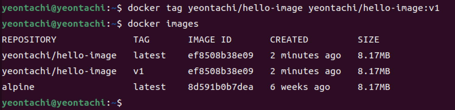
Task: Click image ID ef8508b38e09 in latest row
Action: click(x=221, y=56)
